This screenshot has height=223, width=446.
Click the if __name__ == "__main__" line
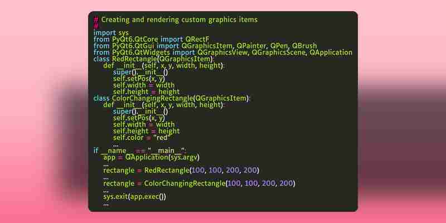point(140,151)
